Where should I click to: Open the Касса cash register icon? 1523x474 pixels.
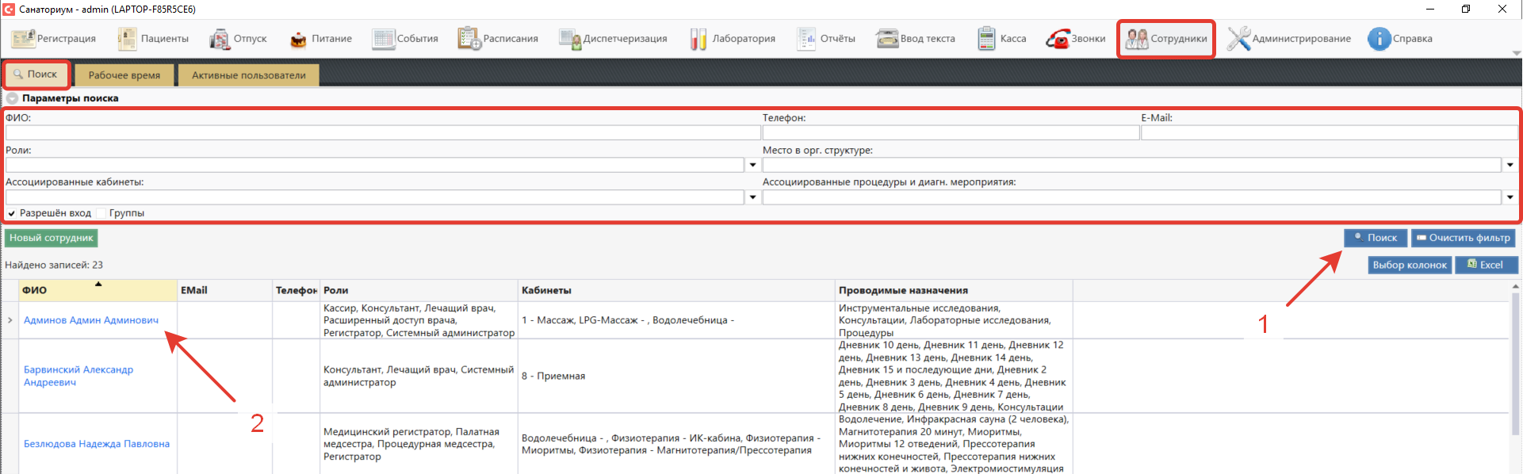point(985,38)
